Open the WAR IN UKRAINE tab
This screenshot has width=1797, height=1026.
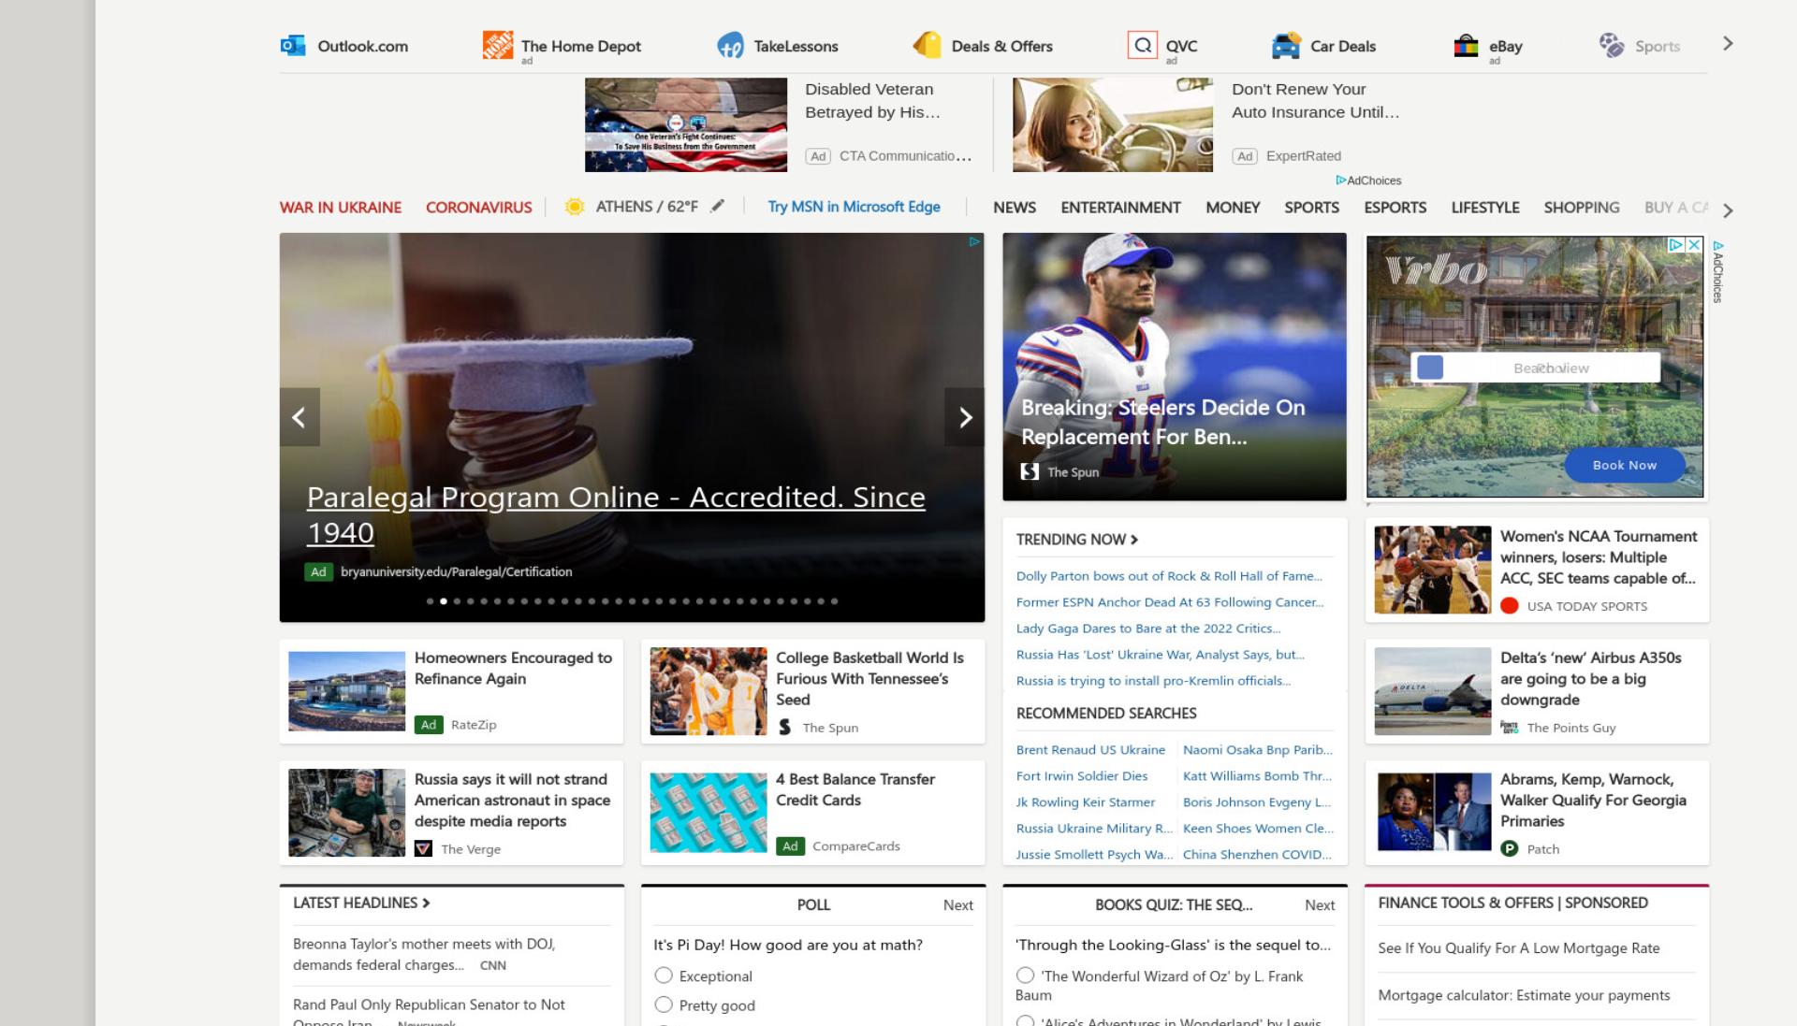point(341,208)
